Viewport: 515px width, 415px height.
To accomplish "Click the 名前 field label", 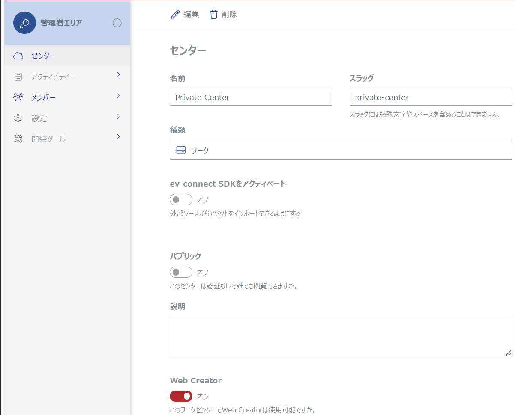I will (177, 78).
